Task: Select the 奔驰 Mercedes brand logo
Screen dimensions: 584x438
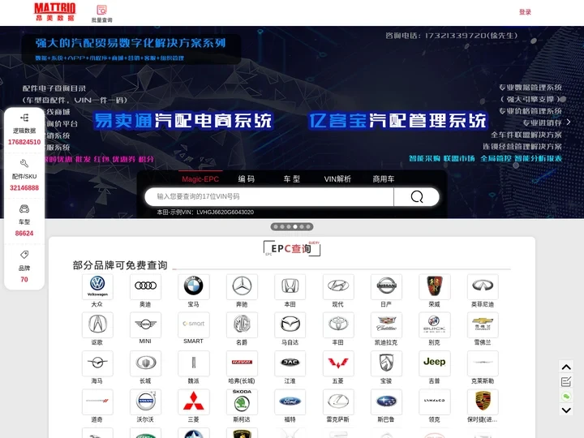Action: (x=242, y=286)
